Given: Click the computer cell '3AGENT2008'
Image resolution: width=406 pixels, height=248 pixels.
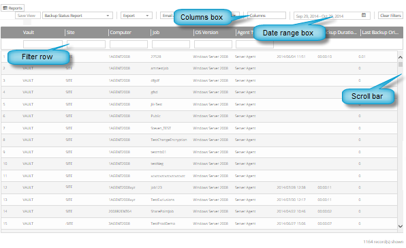Looking at the screenshot, I should click(x=119, y=223).
